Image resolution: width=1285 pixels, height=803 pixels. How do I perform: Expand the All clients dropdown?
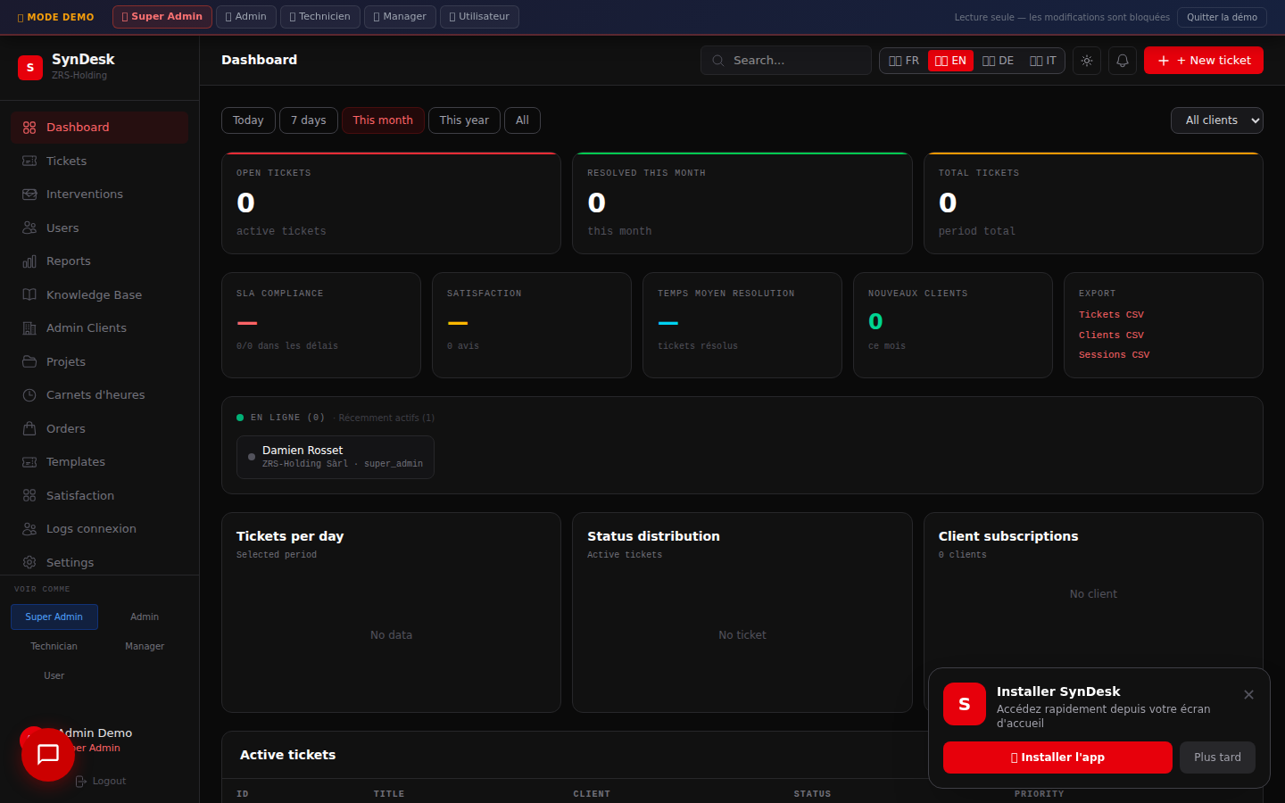click(1216, 120)
